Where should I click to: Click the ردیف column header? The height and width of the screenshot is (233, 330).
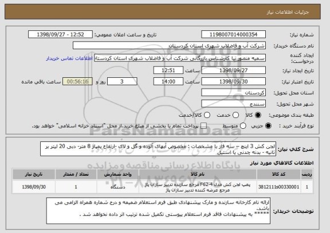307,174
